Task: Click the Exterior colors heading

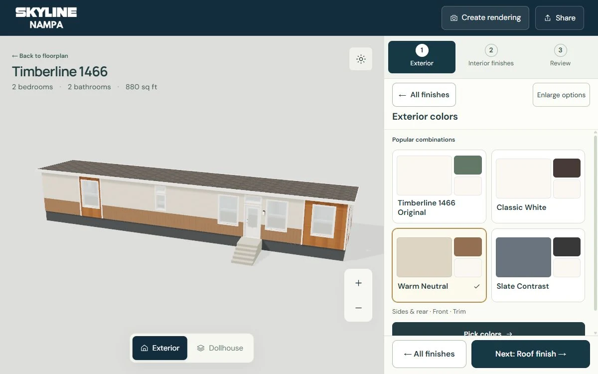Action: click(425, 117)
